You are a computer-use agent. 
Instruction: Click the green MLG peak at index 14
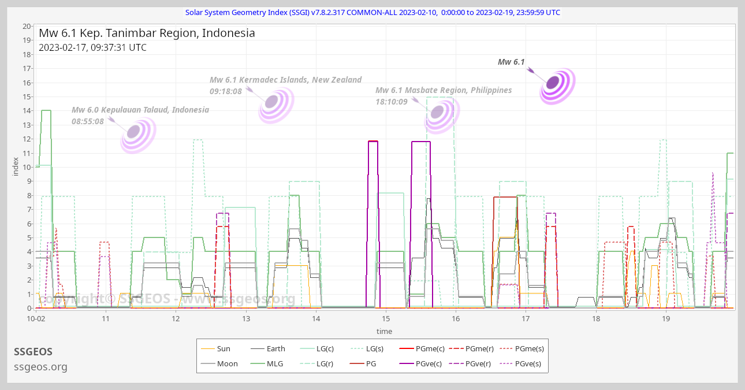[46, 110]
